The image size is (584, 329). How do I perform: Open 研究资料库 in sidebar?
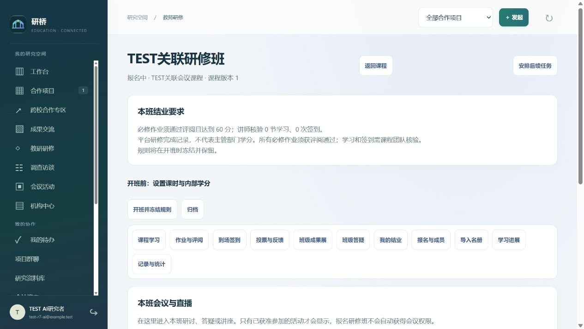[51, 278]
